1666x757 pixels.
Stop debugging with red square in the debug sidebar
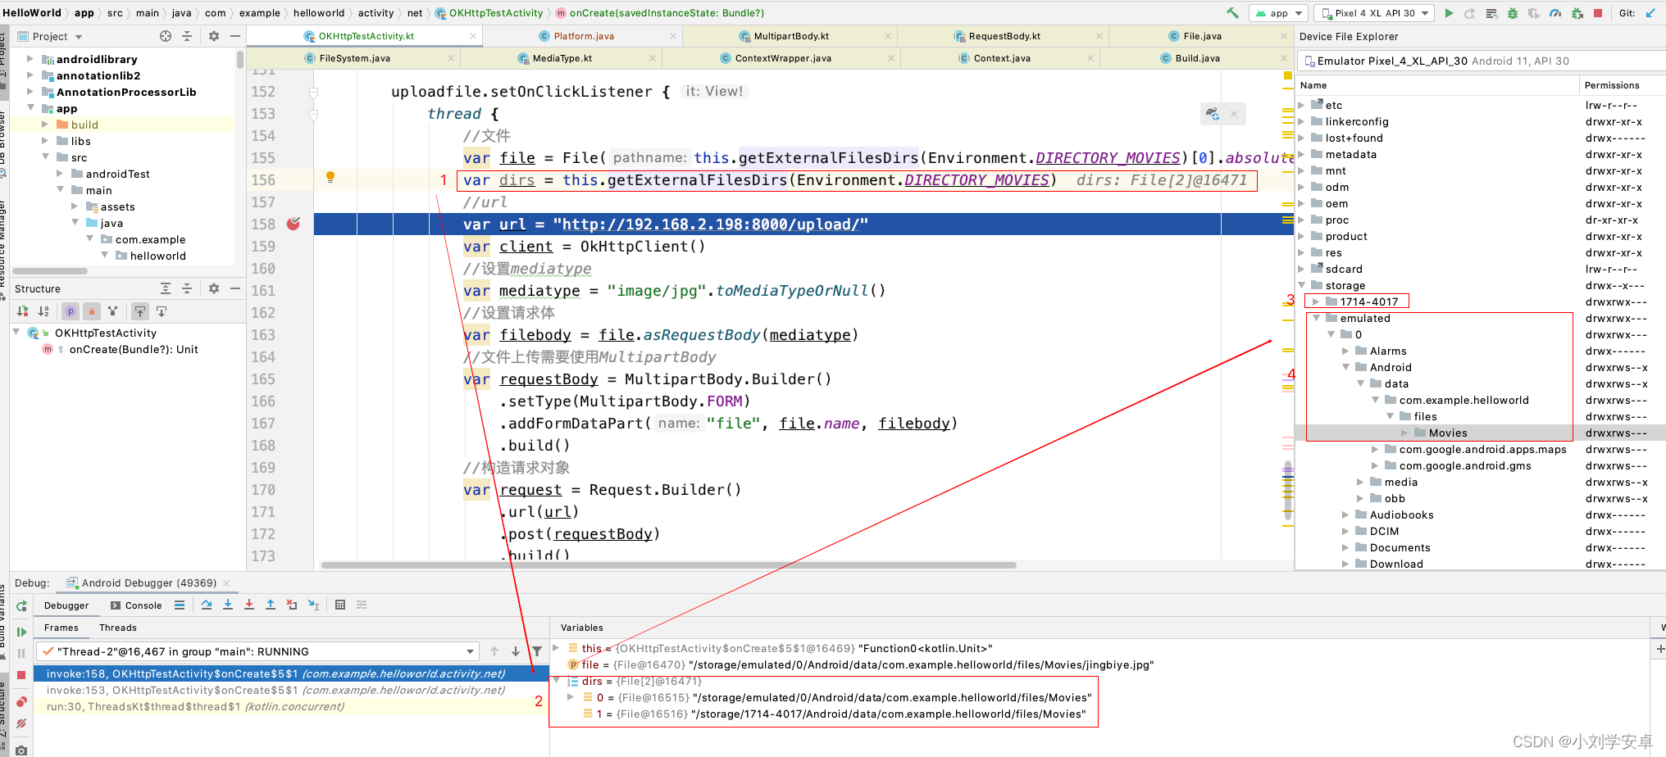pos(21,675)
